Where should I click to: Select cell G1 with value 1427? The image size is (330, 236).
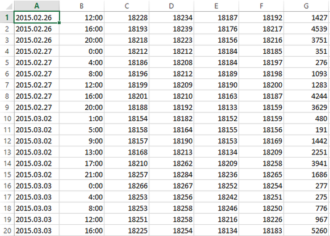pos(307,17)
